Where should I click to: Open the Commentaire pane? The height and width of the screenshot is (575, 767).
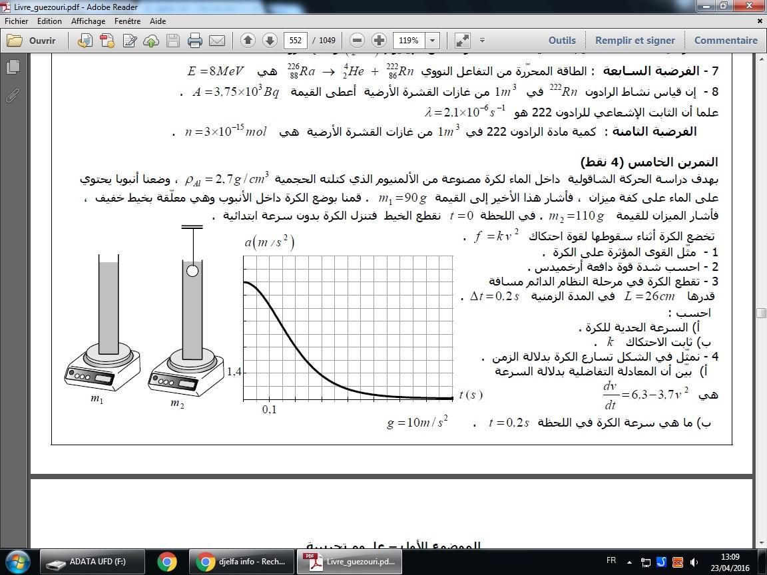[x=726, y=40]
